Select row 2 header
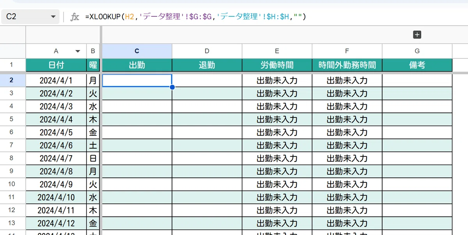 tap(12, 81)
